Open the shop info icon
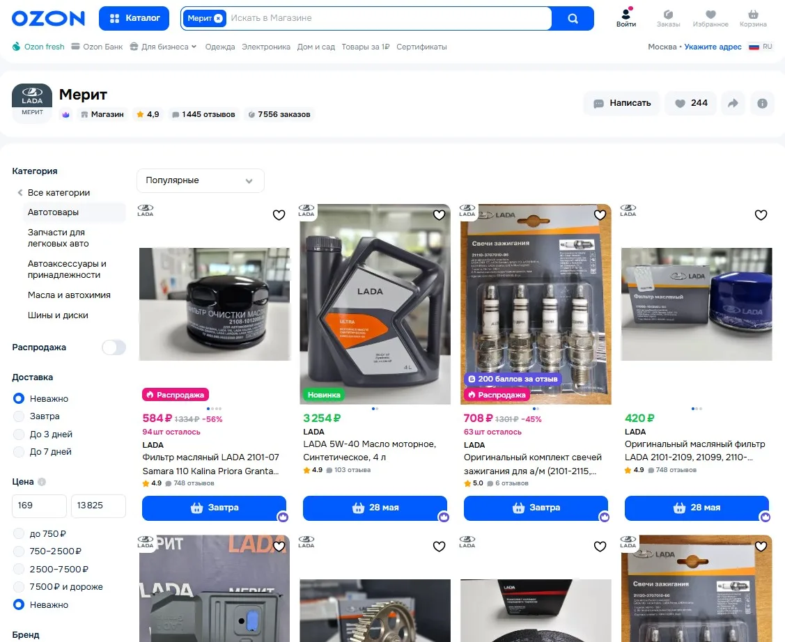This screenshot has height=642, width=785. [x=762, y=103]
